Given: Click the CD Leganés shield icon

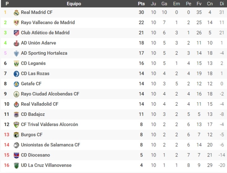Looking at the screenshot, I should [x=17, y=63].
